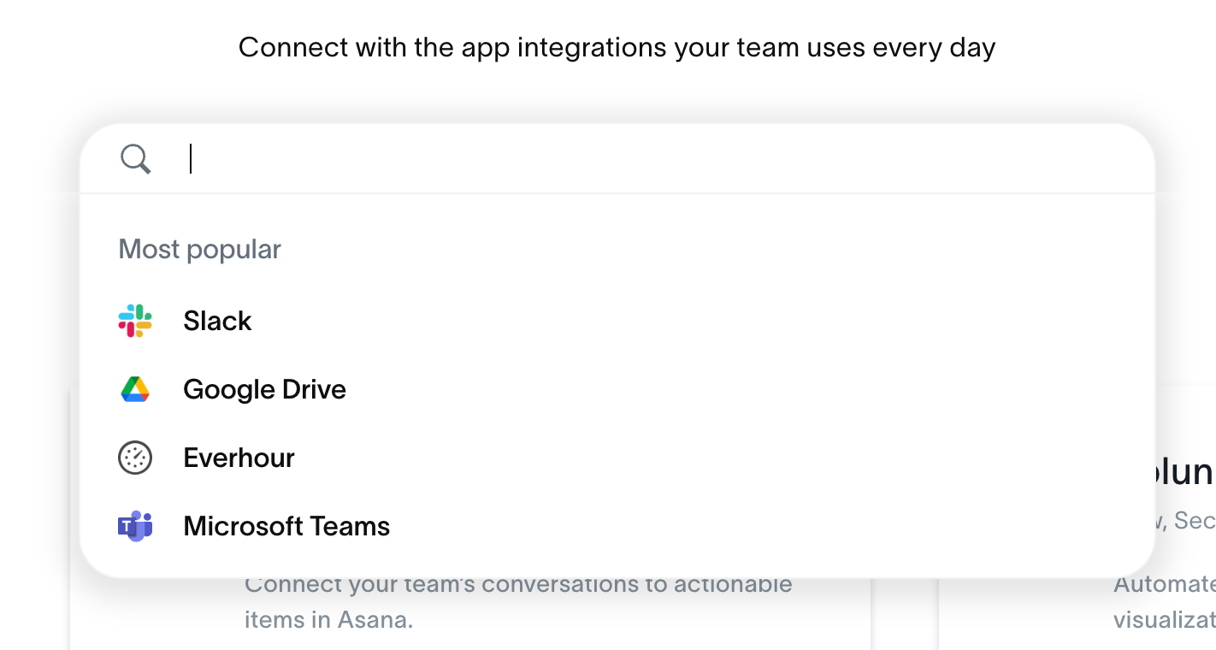Click the Microsoft Teams logo icon
Screen dimensions: 1216x650
pos(135,526)
